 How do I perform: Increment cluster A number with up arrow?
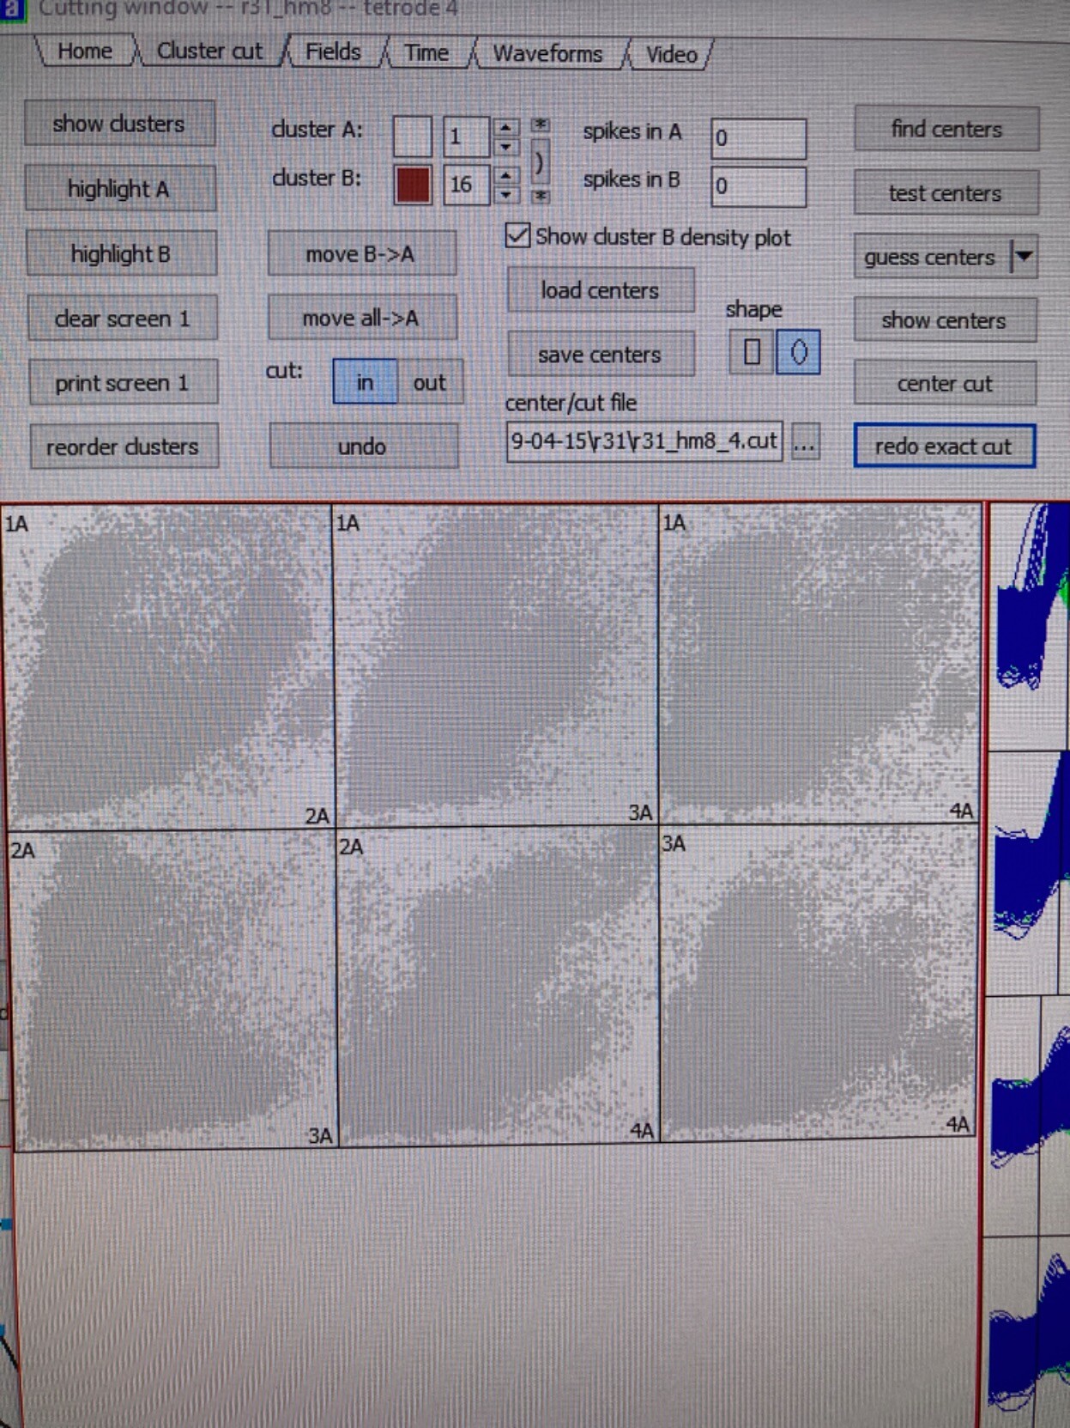506,128
